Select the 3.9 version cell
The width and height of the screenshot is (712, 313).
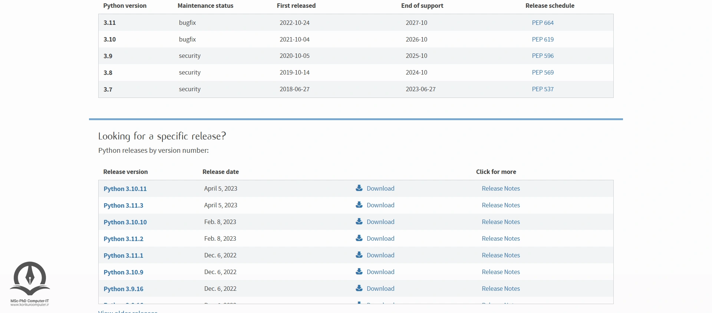point(108,56)
